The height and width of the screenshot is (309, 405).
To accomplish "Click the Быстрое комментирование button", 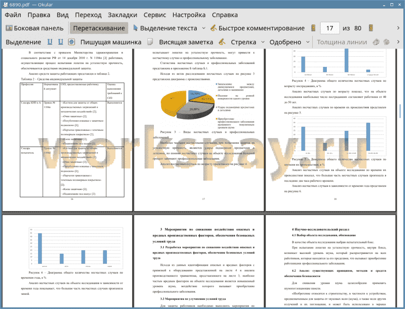I will 258,28.
